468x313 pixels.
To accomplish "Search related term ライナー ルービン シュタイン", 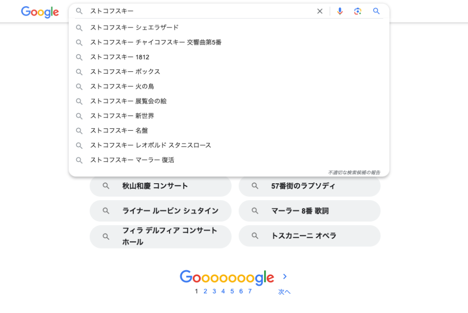I will click(170, 211).
